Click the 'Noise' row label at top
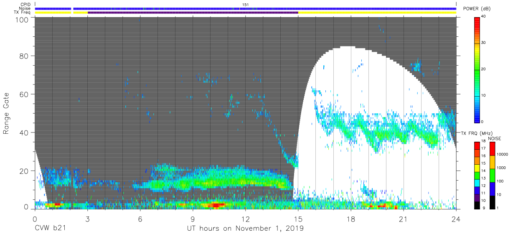 [24, 8]
